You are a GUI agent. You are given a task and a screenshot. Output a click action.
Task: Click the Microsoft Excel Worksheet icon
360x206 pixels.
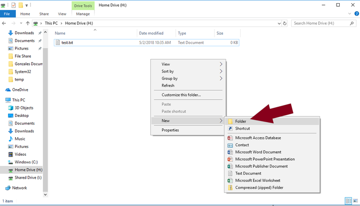click(230, 180)
